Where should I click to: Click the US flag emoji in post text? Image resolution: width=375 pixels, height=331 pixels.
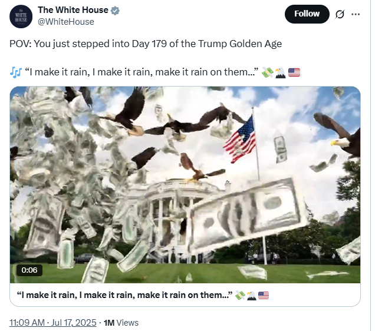pyautogui.click(x=294, y=72)
